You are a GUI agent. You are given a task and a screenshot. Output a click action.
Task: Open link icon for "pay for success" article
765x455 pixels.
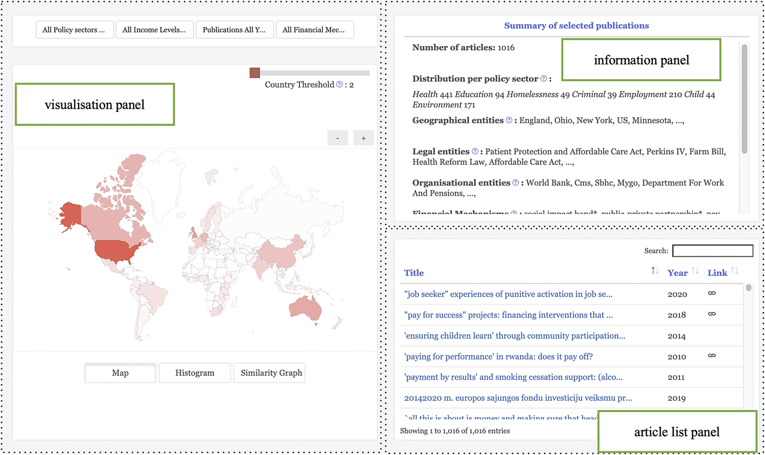pyautogui.click(x=712, y=314)
